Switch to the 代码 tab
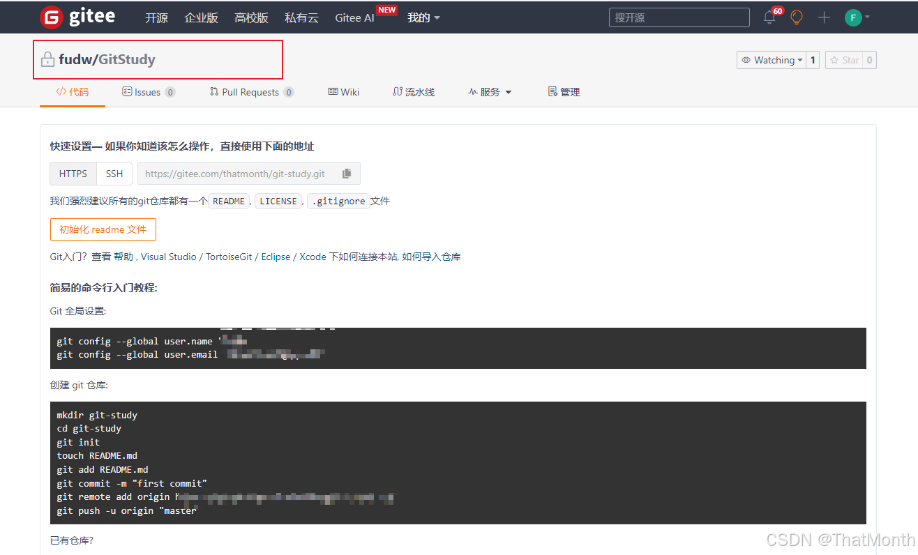 pyautogui.click(x=73, y=92)
